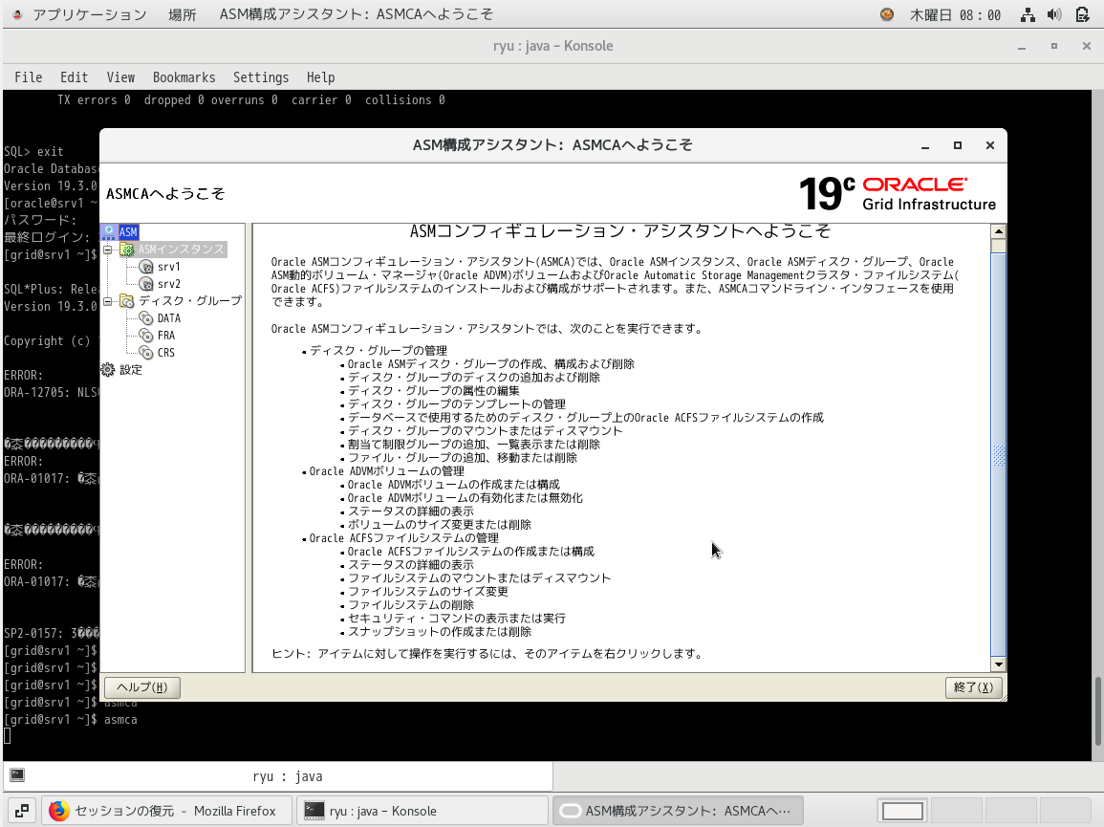Click the ASMCA welcome pane vertical scrollbar thumb
The width and height of the screenshot is (1104, 827).
coord(998,454)
